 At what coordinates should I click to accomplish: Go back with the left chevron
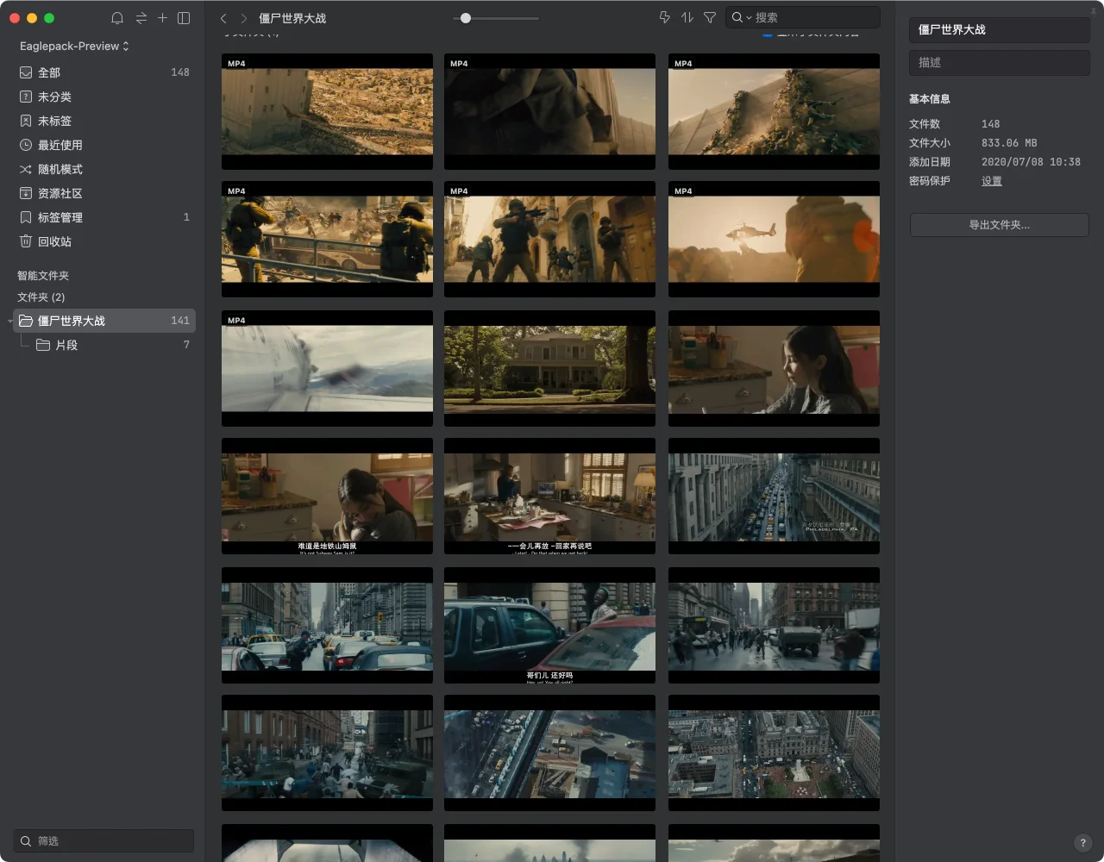point(223,18)
